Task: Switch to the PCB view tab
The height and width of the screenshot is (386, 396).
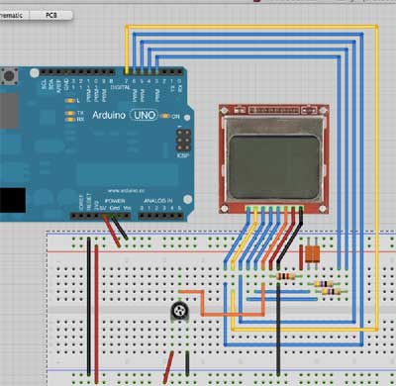Action: click(x=51, y=15)
